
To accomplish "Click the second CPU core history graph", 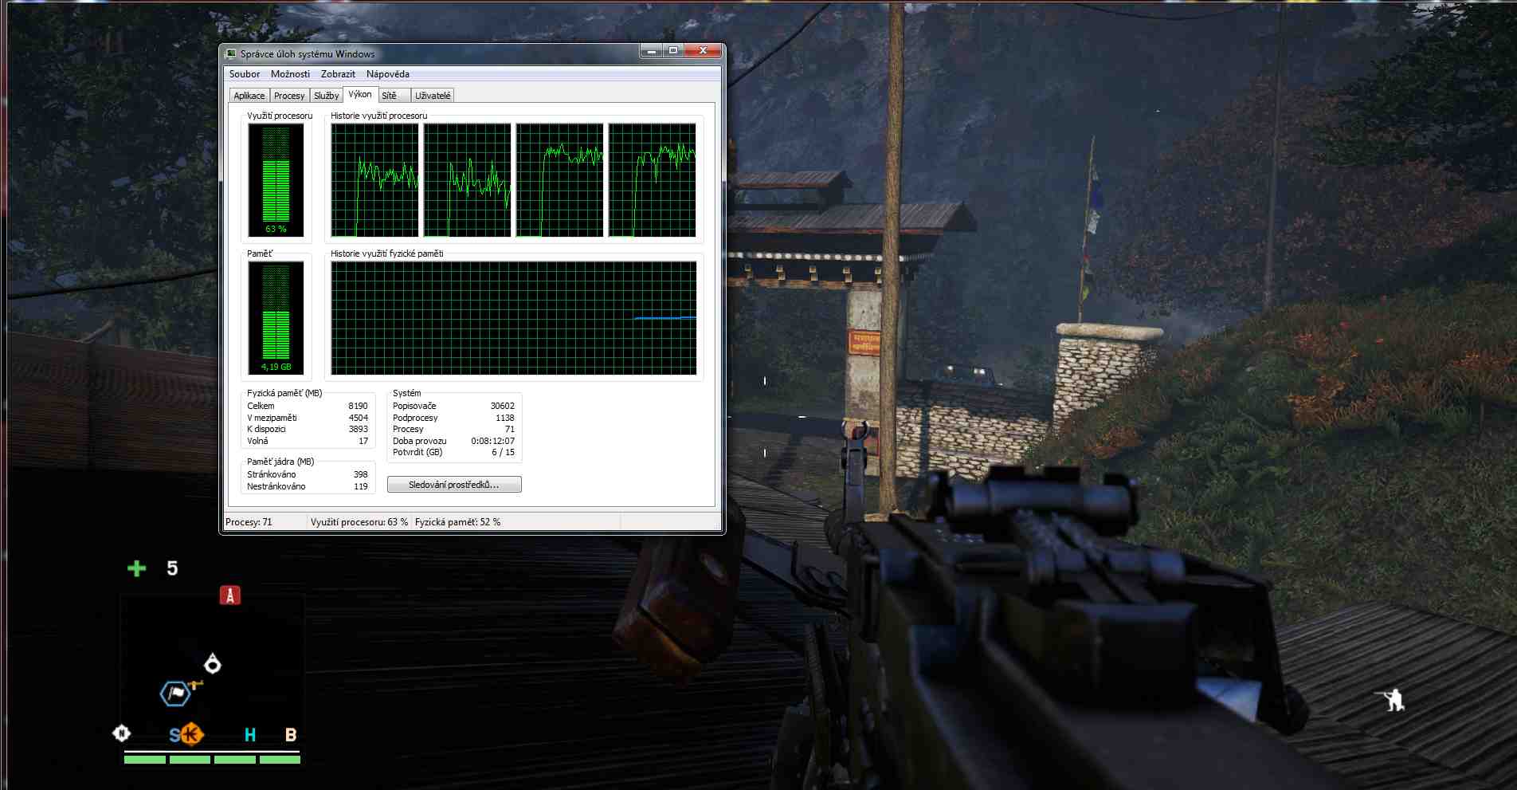I will tap(467, 180).
